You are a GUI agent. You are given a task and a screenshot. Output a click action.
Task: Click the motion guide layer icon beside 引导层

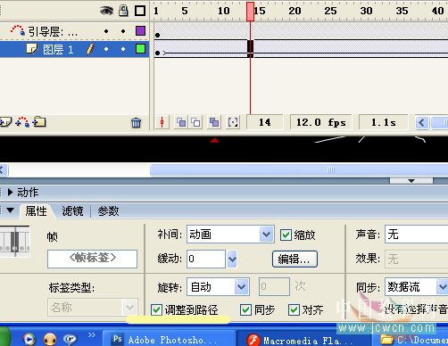18,30
